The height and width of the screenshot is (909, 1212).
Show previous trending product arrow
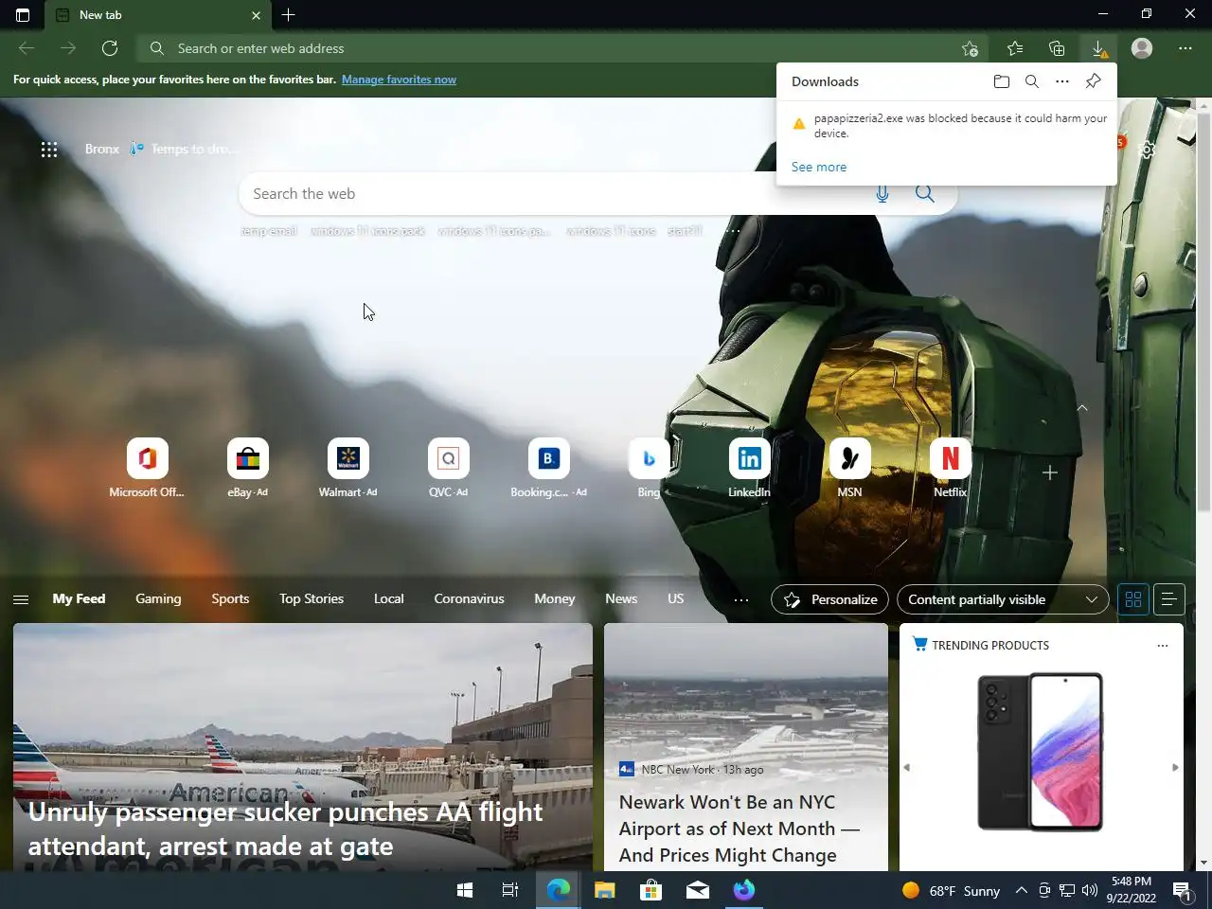pos(907,768)
